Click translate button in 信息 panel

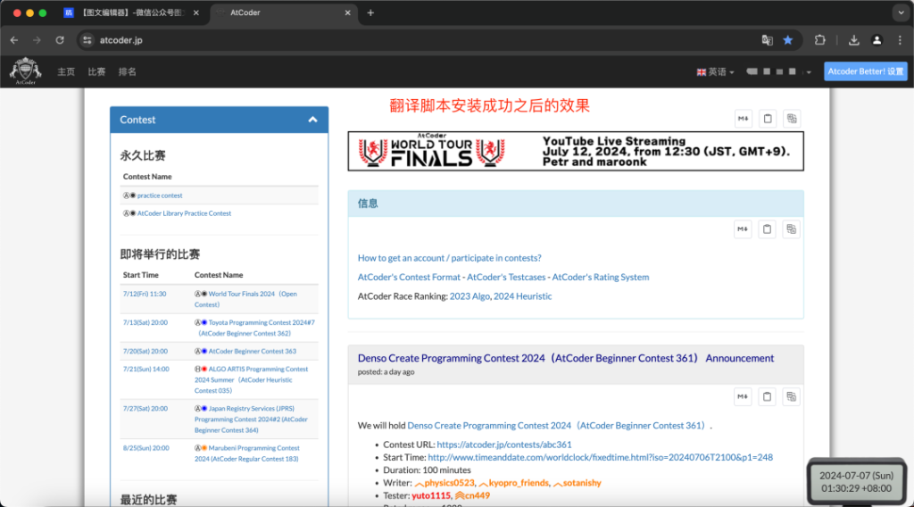tap(791, 229)
